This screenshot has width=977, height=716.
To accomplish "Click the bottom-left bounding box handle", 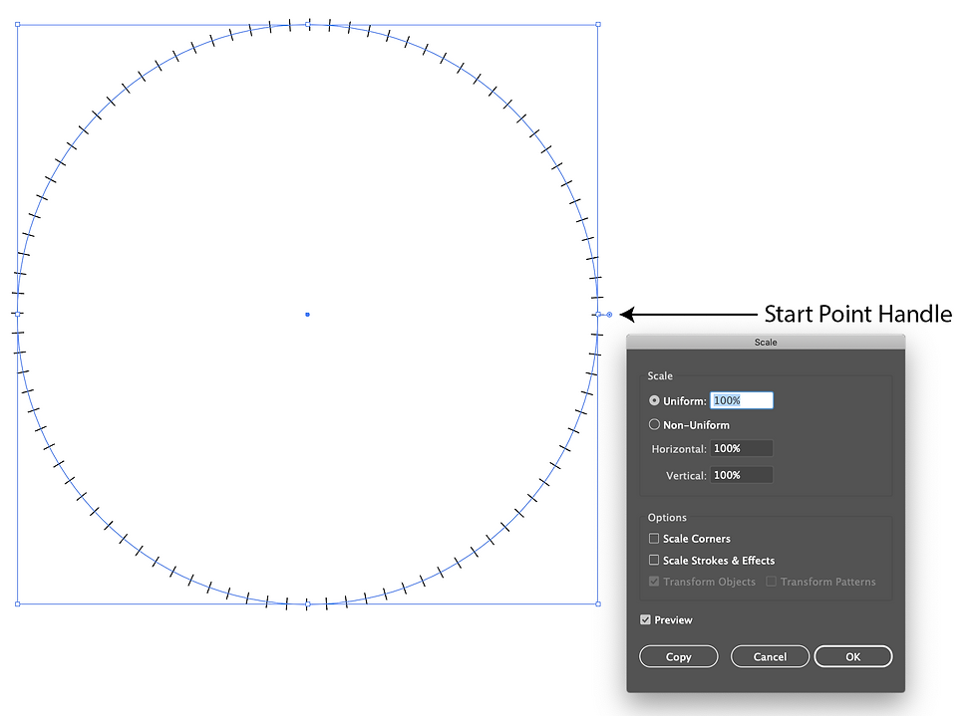I will [18, 603].
